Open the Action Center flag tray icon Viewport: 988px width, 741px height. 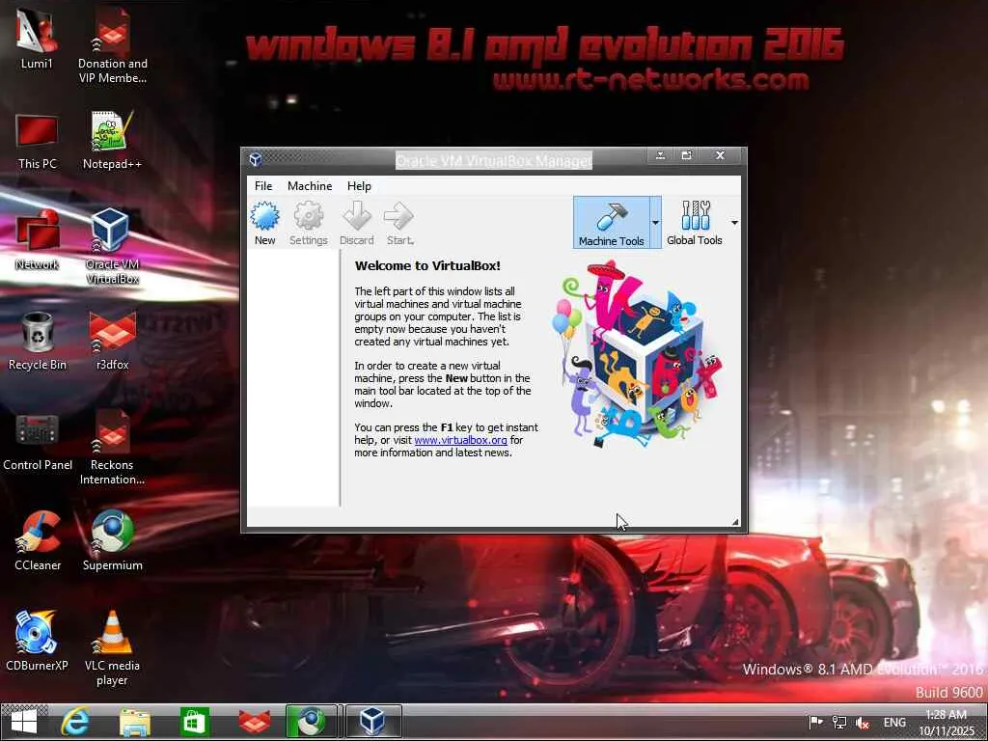pos(816,722)
